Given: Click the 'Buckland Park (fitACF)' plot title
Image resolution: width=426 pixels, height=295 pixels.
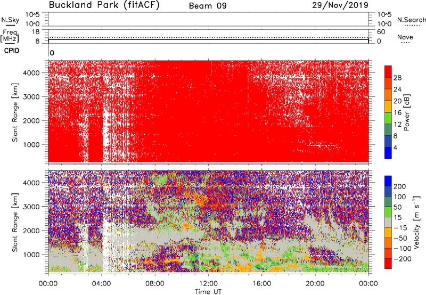Looking at the screenshot, I should point(104,5).
